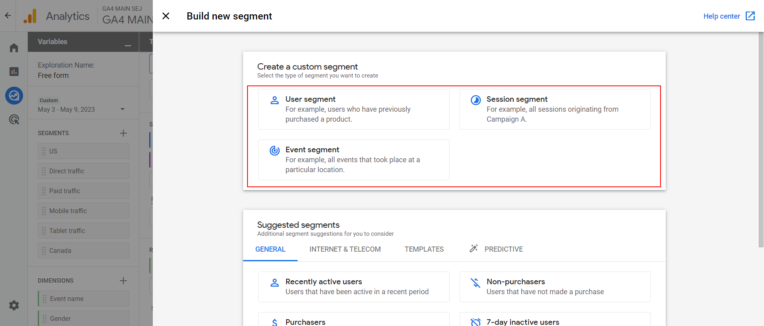Open the Reports icon in the sidebar

coord(14,72)
